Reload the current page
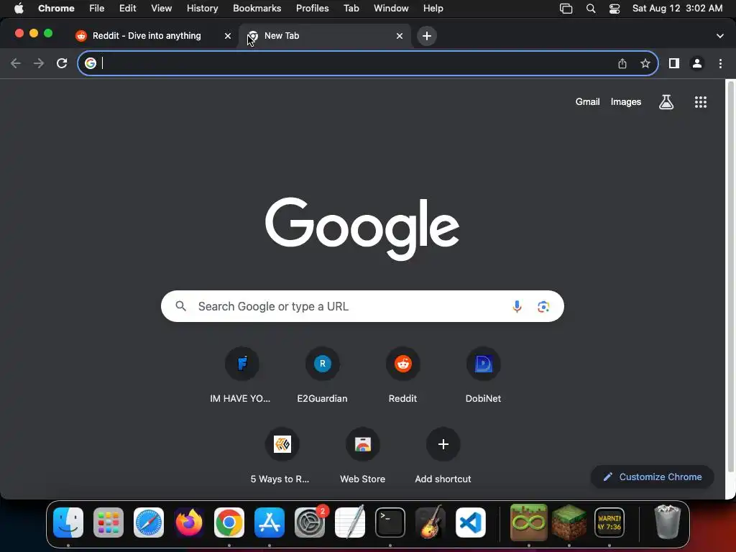This screenshot has height=552, width=736. click(62, 63)
